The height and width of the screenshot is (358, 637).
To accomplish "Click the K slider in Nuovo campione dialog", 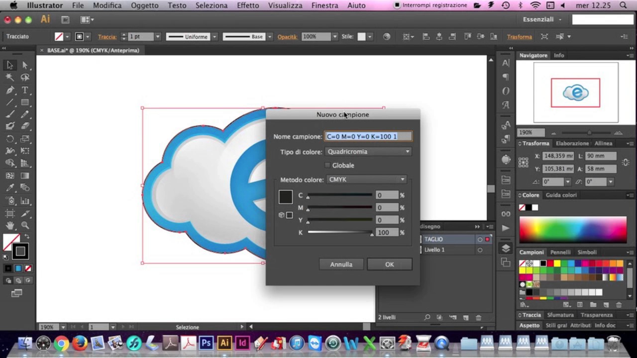I will pos(340,232).
